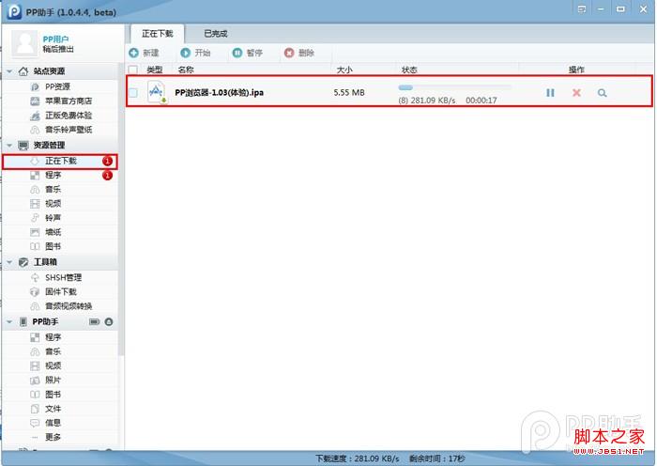Sort by the 名称 column header
Viewport: 657px width, 466px height.
click(186, 70)
